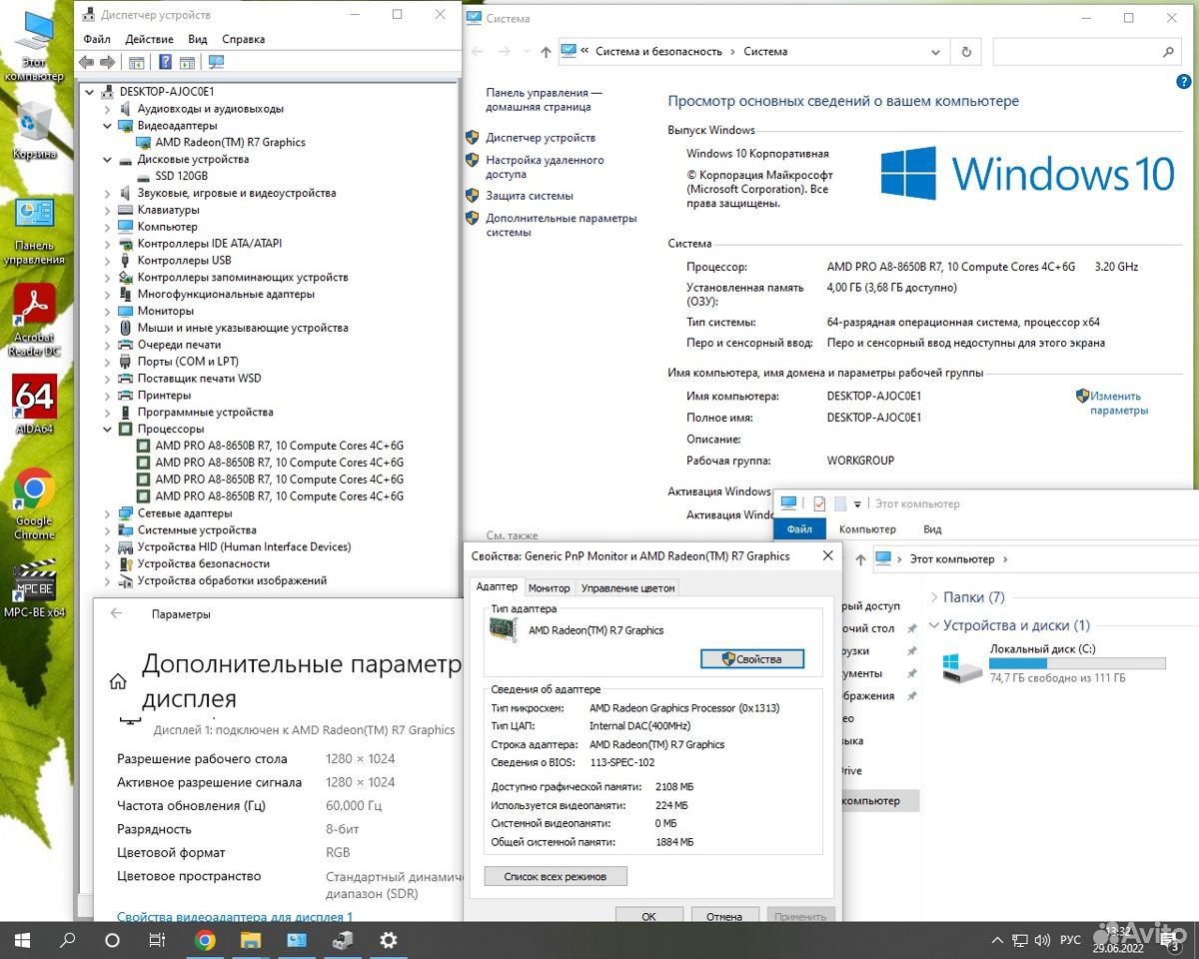The height and width of the screenshot is (959, 1199).
Task: Click Back arrow in Device Manager toolbar
Action: [86, 62]
